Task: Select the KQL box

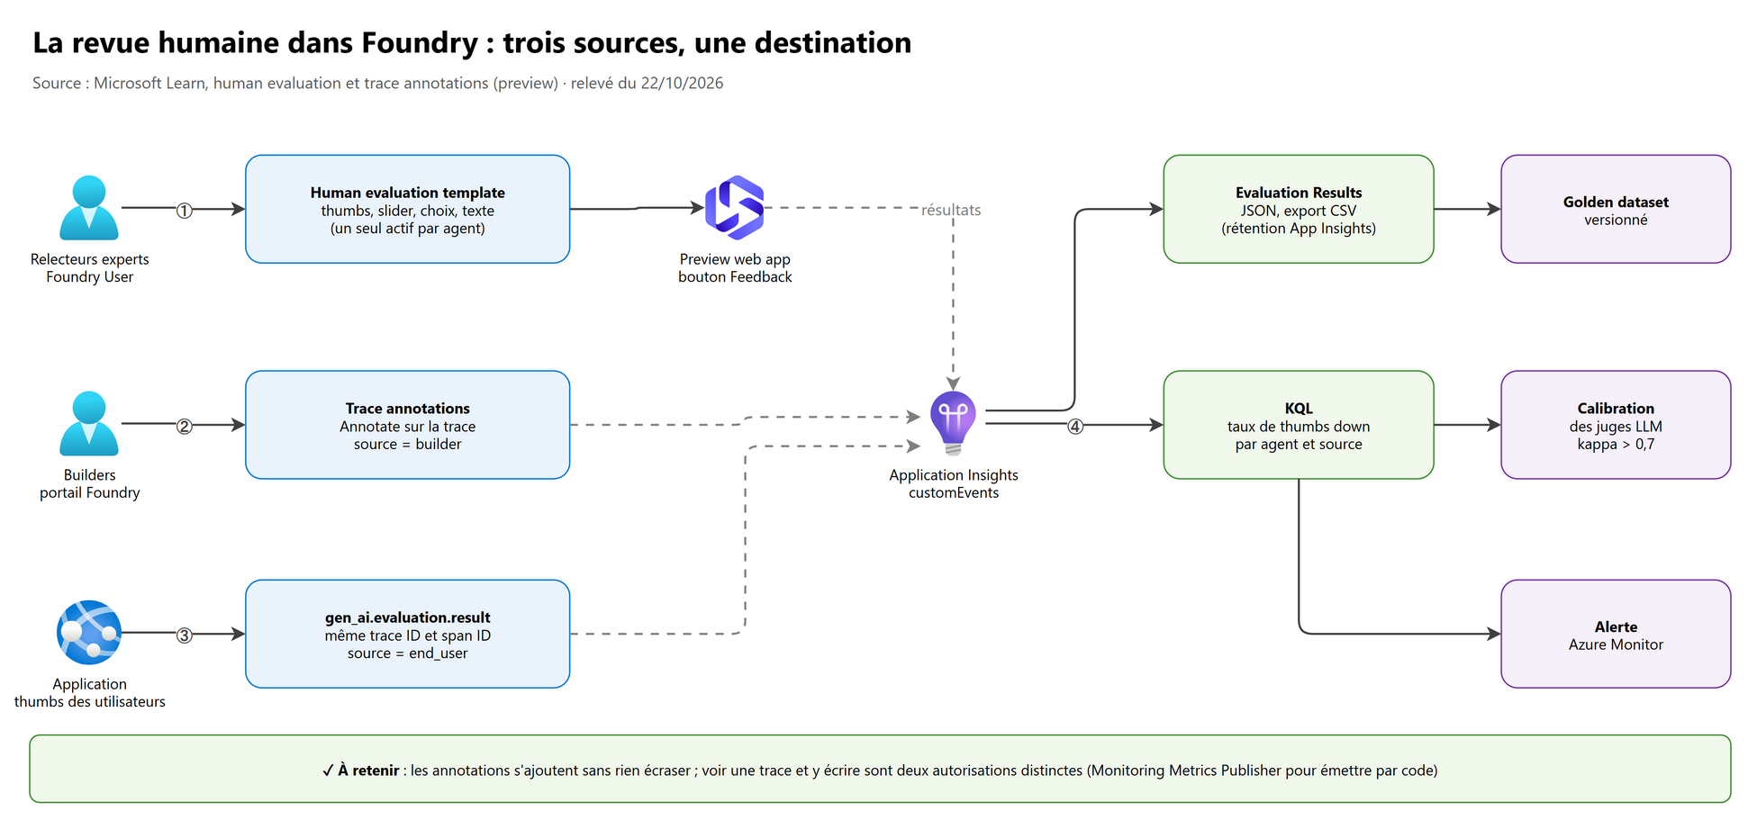Action: click(x=1299, y=425)
